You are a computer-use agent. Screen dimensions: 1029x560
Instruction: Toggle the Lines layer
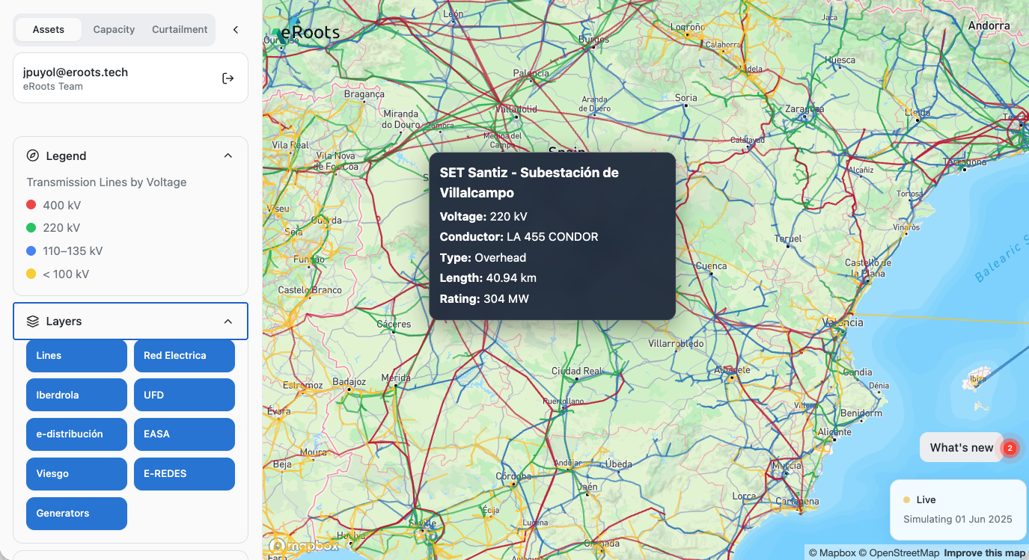click(x=76, y=355)
